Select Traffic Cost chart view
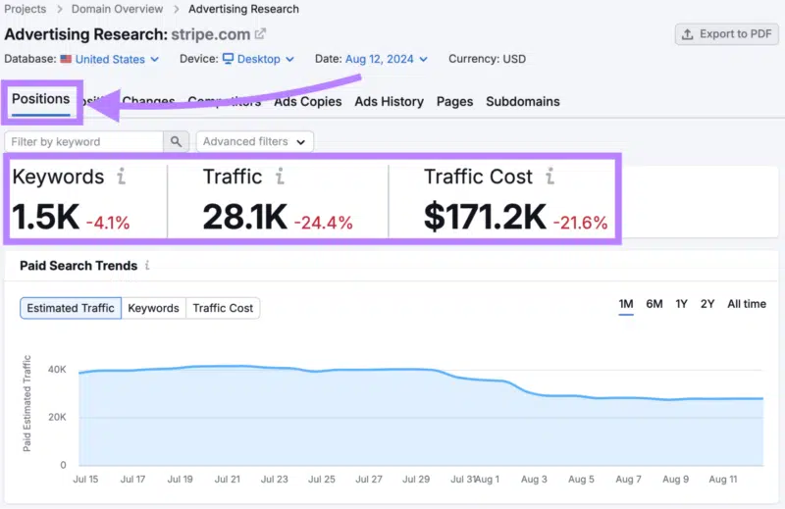Image resolution: width=785 pixels, height=509 pixels. tap(223, 308)
